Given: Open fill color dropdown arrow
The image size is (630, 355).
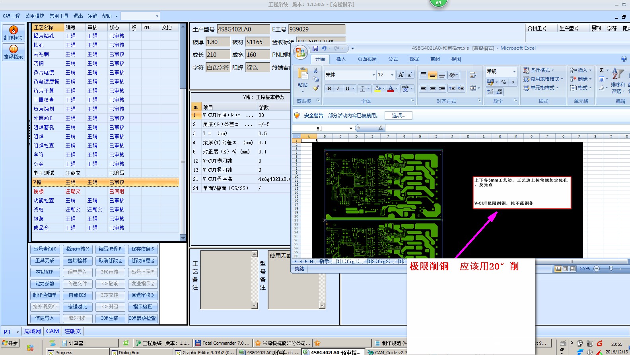Looking at the screenshot, I should point(383,89).
